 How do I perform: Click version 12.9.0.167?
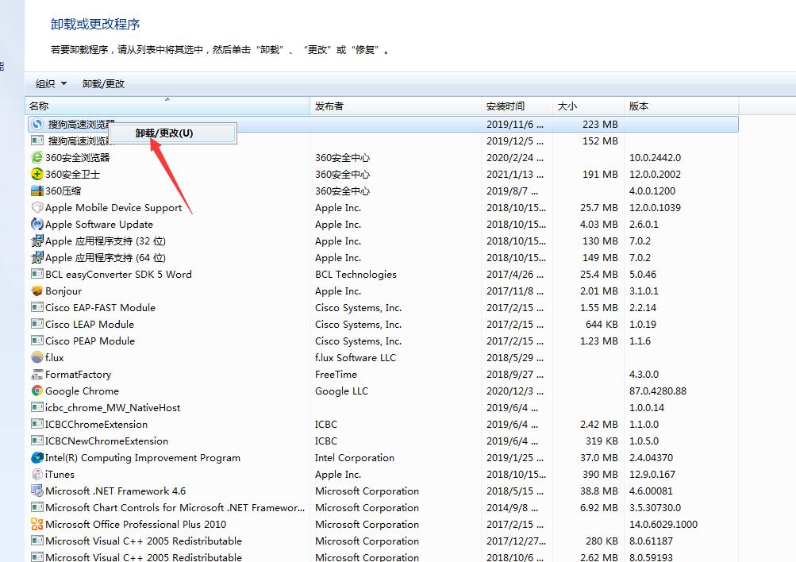pos(652,474)
